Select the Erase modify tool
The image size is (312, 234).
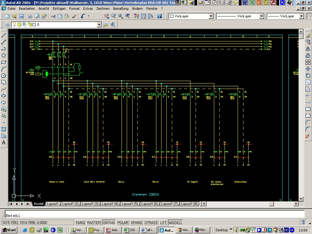pos(308,35)
